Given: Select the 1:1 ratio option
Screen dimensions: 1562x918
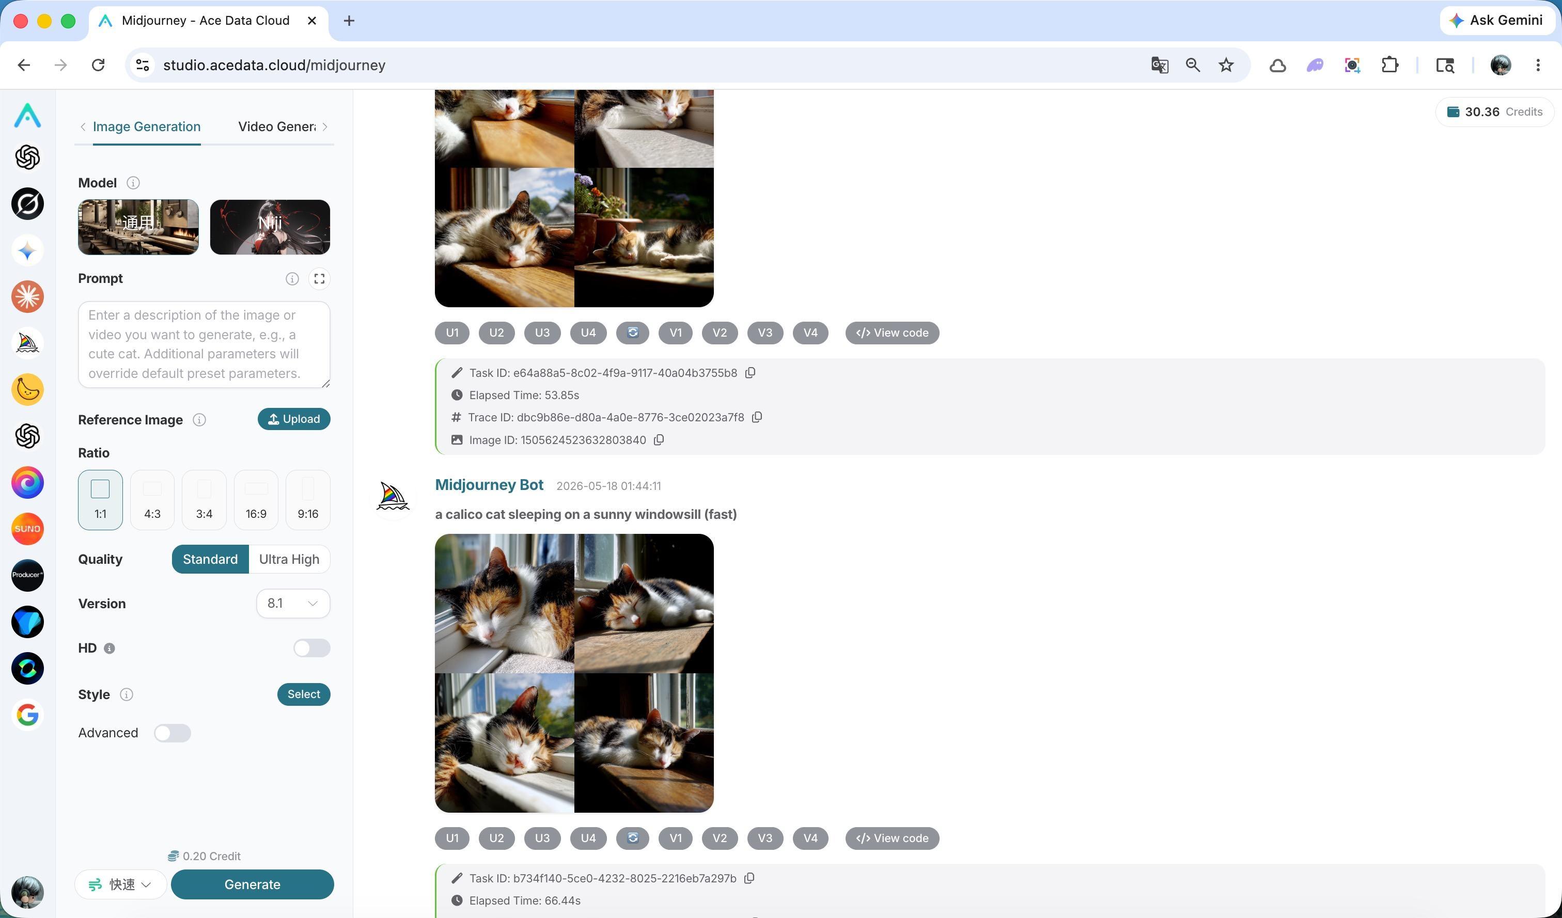Looking at the screenshot, I should [100, 500].
